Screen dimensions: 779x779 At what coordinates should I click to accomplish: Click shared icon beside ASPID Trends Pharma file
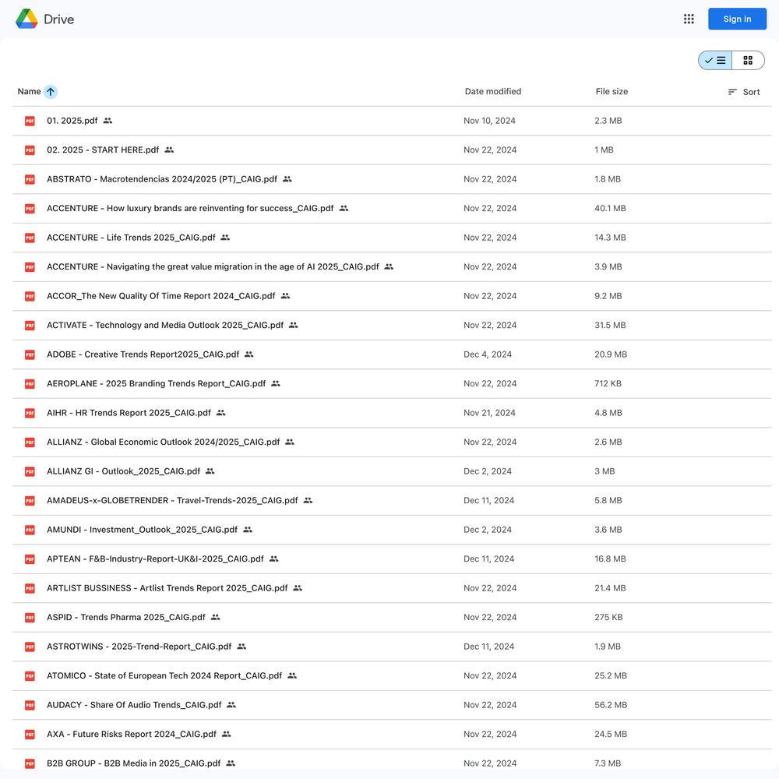pyautogui.click(x=215, y=618)
